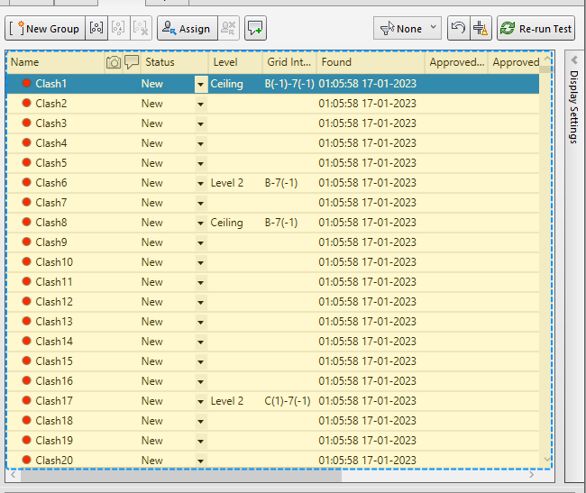Click the Add Comment icon

[x=255, y=29]
